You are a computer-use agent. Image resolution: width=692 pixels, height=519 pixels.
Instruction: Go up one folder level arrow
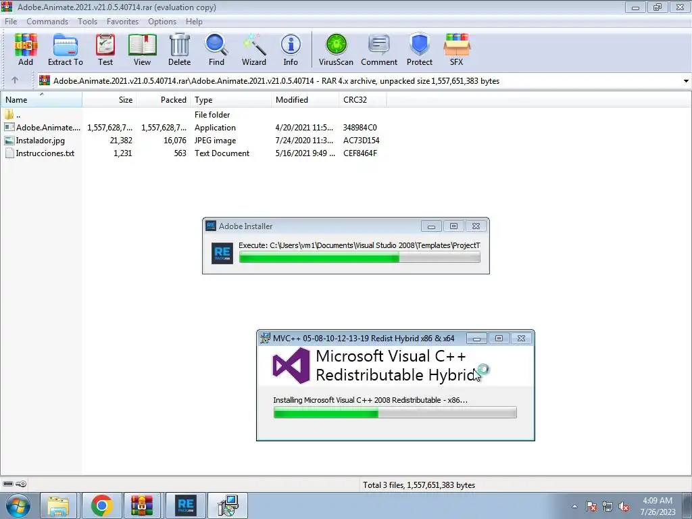(x=15, y=80)
